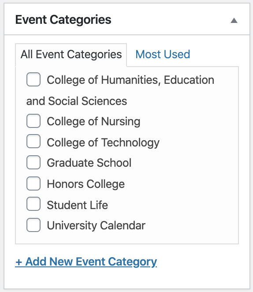253x292 pixels.
Task: Switch to the Most Used tab
Action: (x=163, y=54)
